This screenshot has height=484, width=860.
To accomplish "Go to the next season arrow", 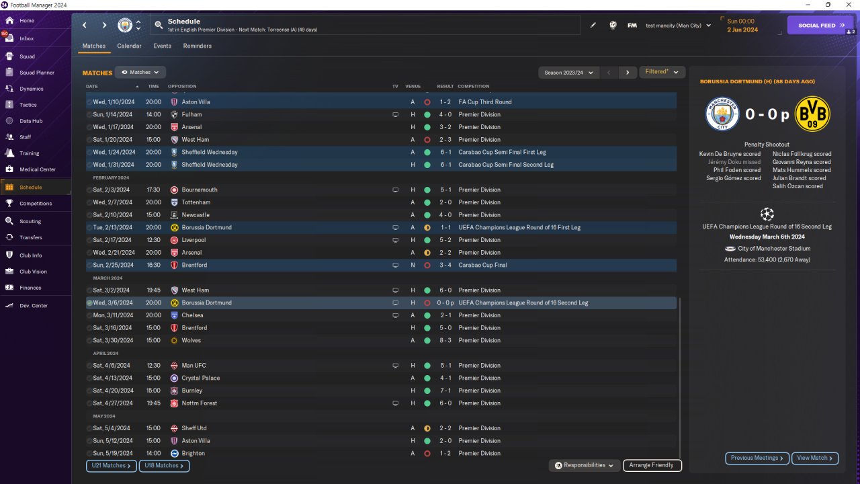I will tap(628, 73).
